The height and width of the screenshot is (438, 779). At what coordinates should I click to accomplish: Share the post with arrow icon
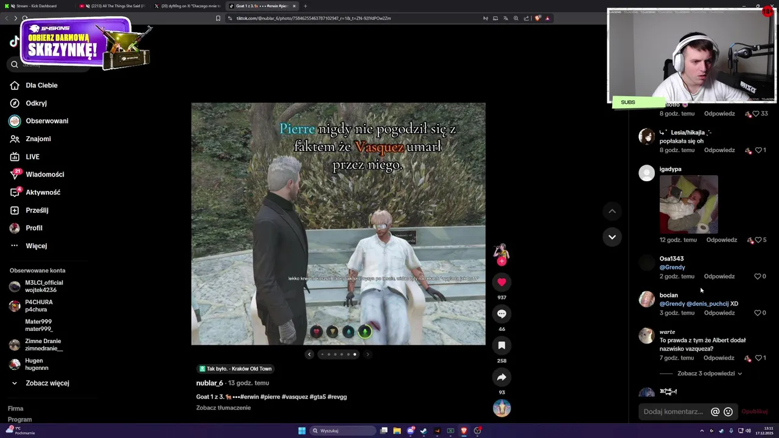[501, 377]
